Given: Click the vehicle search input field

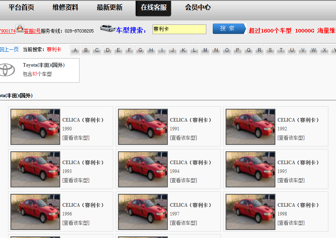Looking at the screenshot, I should pyautogui.click(x=179, y=29).
